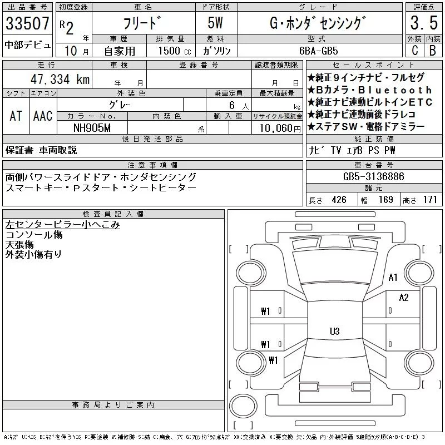The image size is (445, 445).
Task: Click the shift type AT
Action: (x=16, y=116)
